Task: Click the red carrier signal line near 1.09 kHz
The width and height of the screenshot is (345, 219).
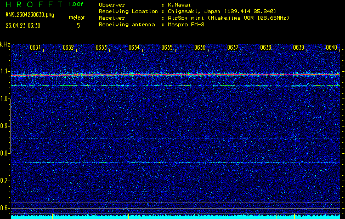Action: [176, 75]
